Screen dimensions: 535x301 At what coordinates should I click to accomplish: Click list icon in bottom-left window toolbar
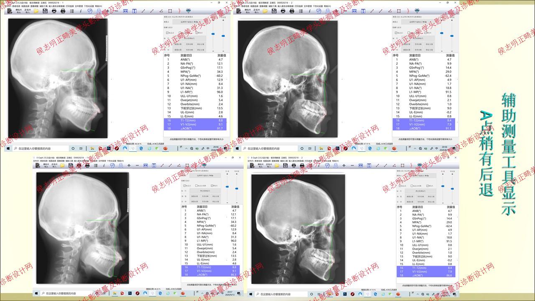[96, 166]
